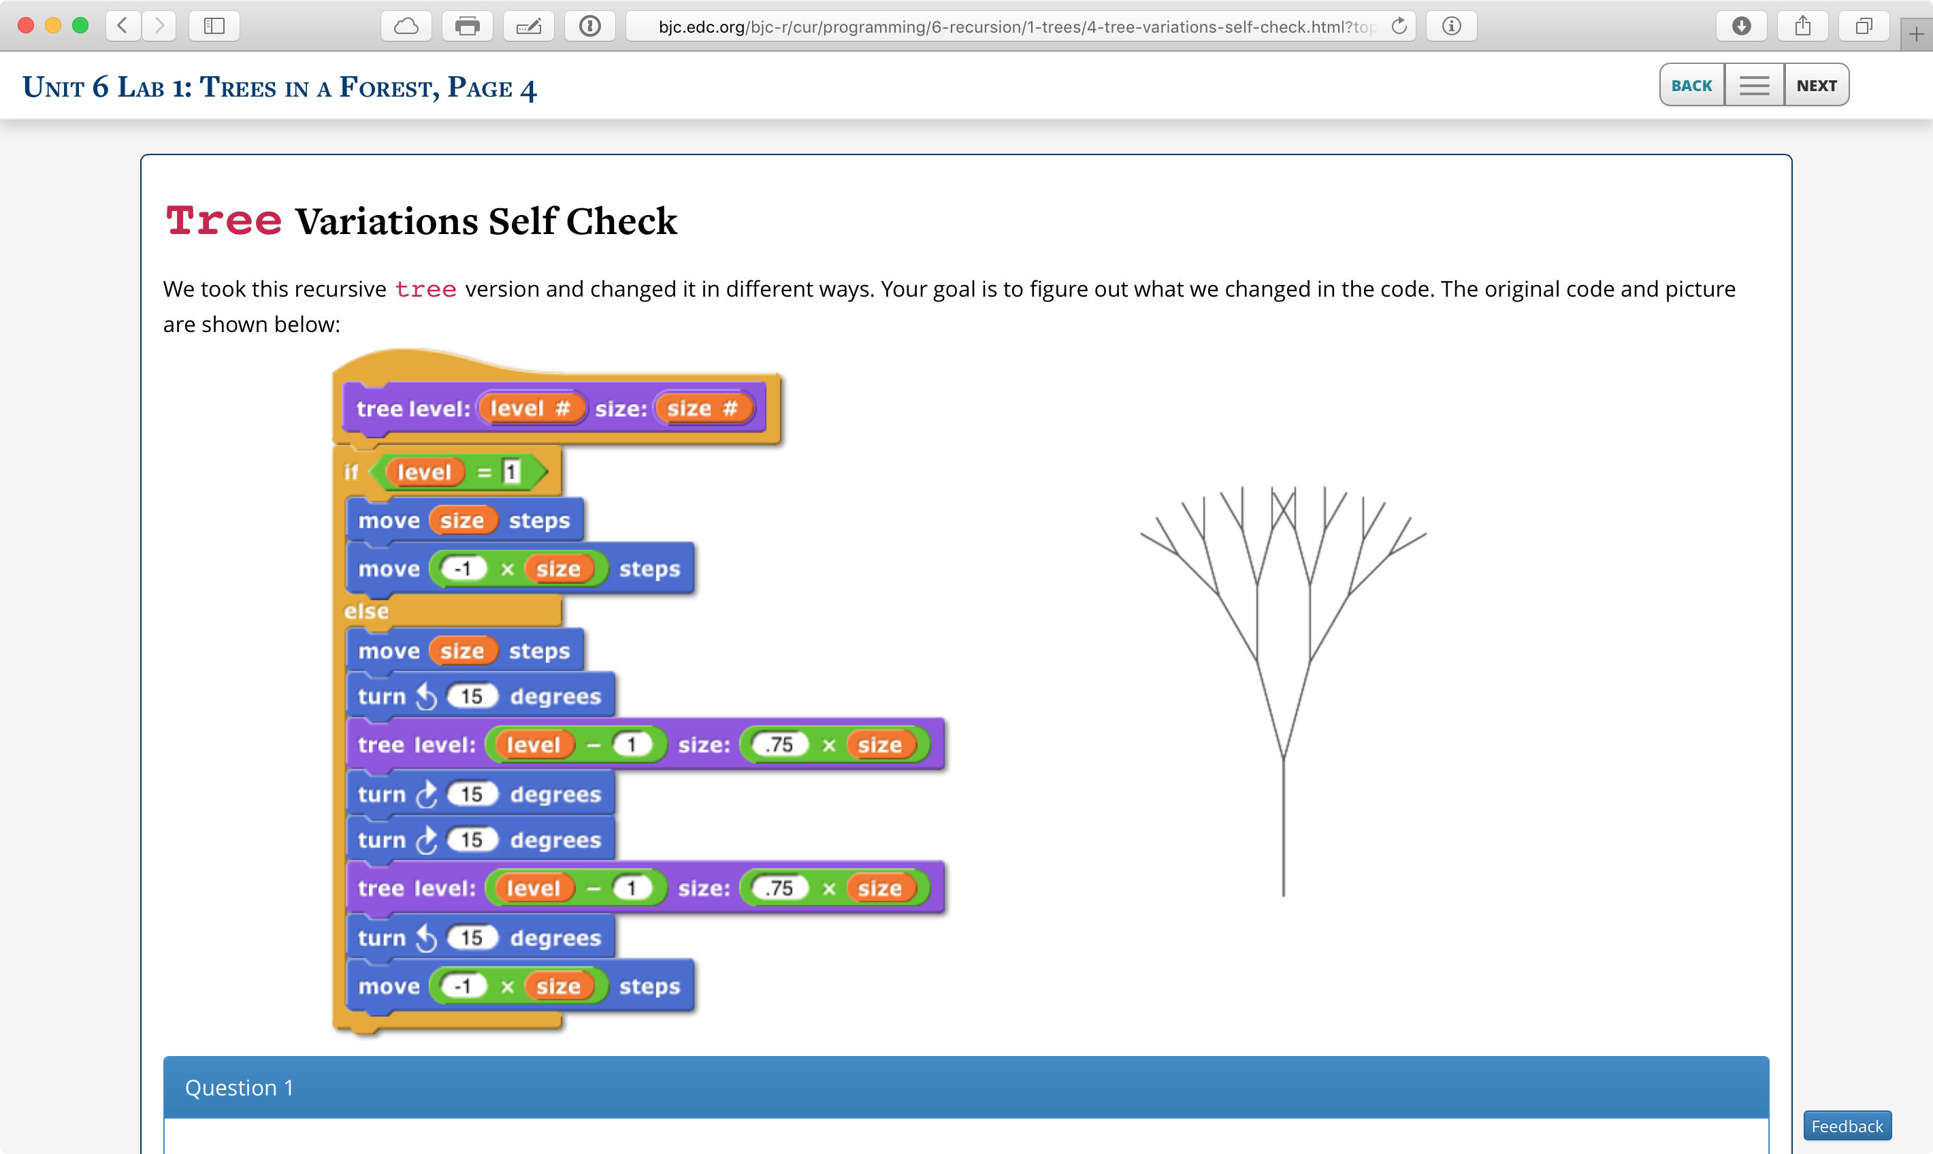
Task: Navigate back using the toolbar back arrow
Action: (121, 26)
